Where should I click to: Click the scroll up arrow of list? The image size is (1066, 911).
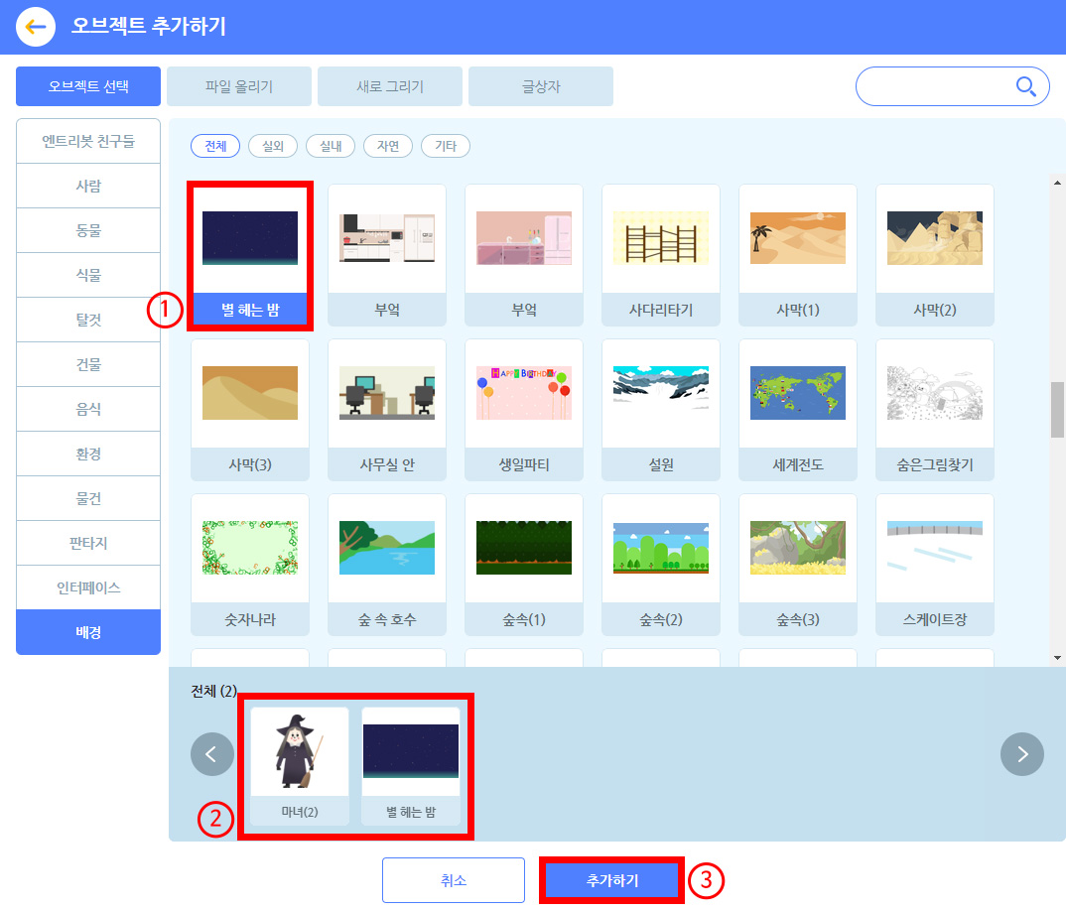1057,183
